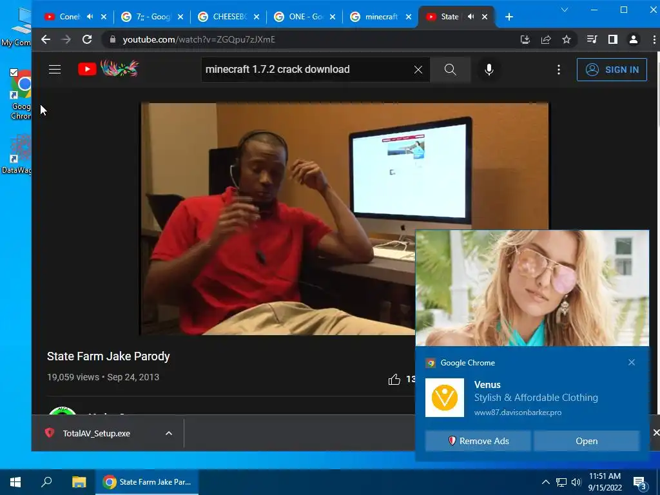Go forward with the browser forward arrow
Image resolution: width=660 pixels, height=495 pixels.
pyautogui.click(x=66, y=39)
